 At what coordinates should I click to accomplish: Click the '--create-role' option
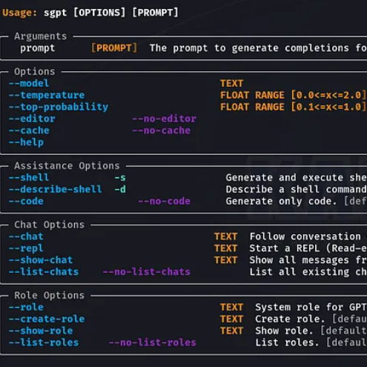(47, 319)
